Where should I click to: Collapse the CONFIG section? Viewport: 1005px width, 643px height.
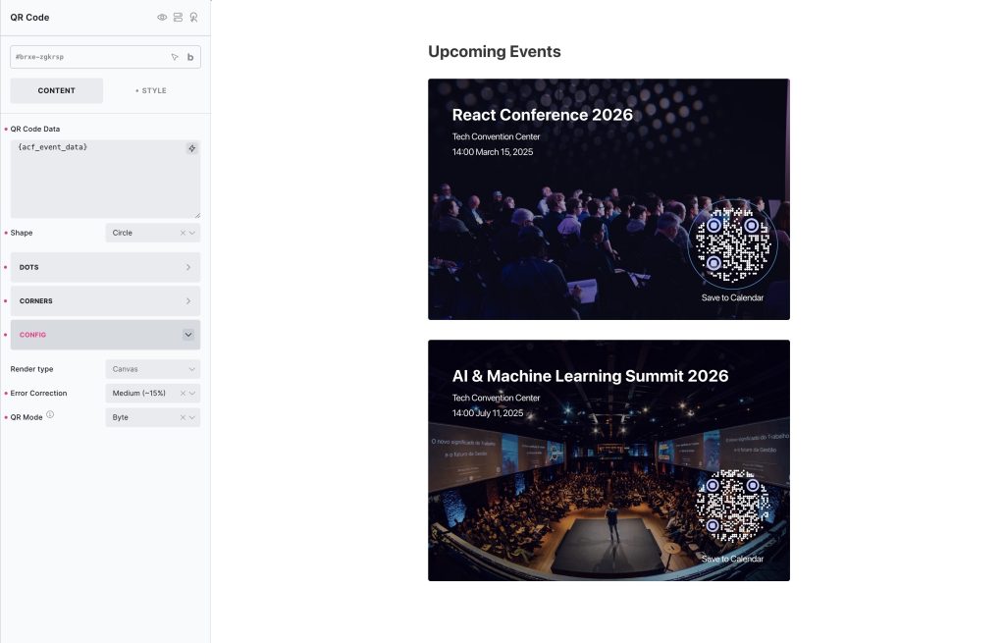[188, 335]
